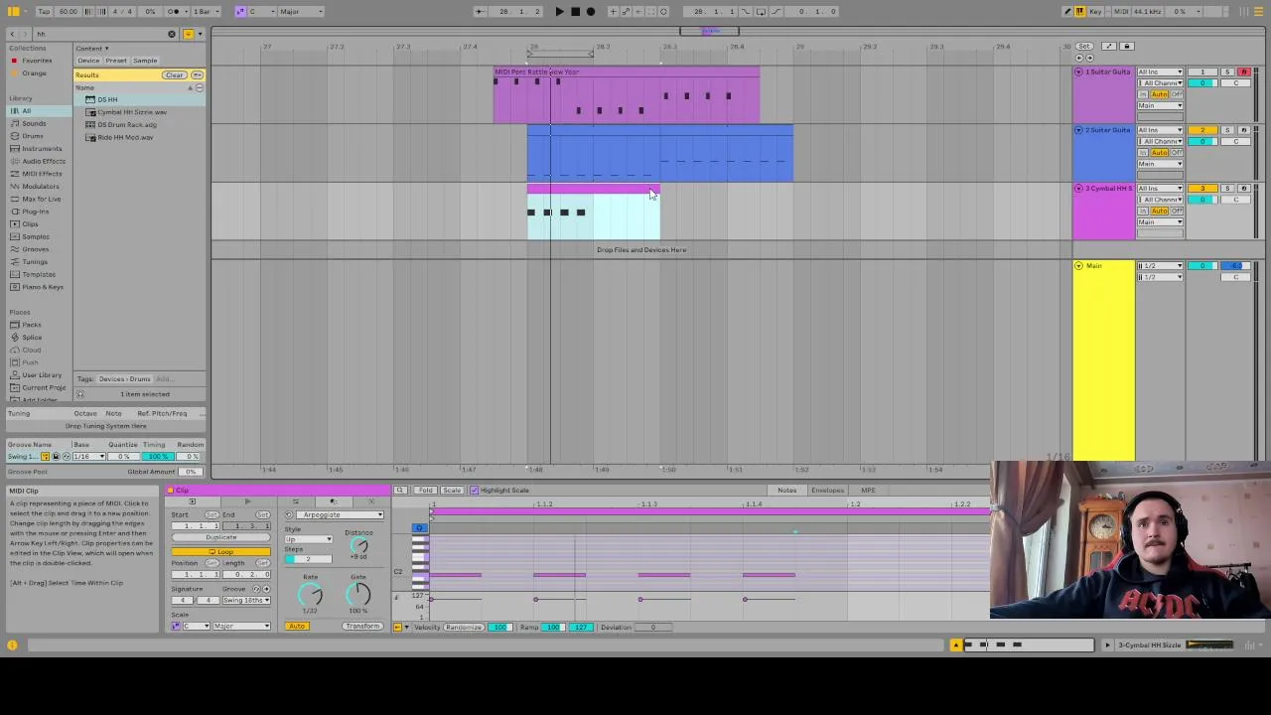Click the Follow playback arrow icon

tap(480, 12)
